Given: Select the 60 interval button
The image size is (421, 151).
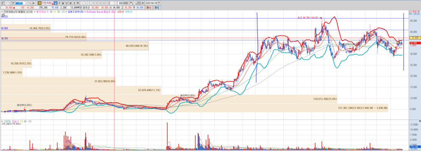Looking at the screenshot, I should coord(104,3).
